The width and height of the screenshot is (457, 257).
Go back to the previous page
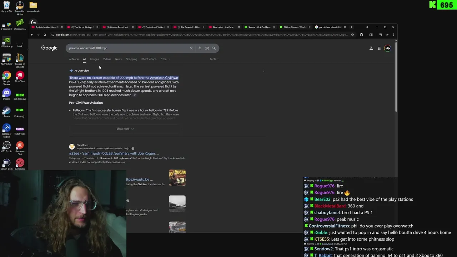tap(32, 35)
